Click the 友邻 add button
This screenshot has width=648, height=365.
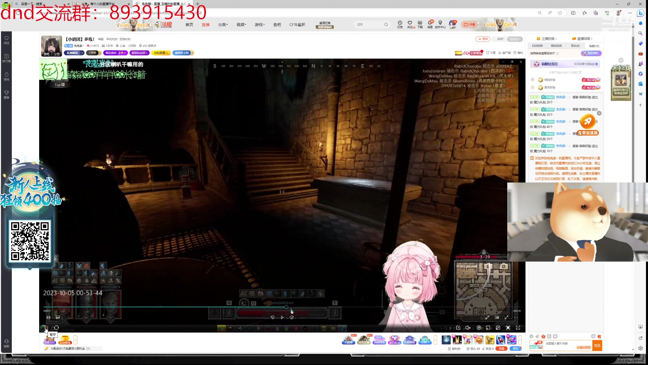pyautogui.click(x=483, y=39)
